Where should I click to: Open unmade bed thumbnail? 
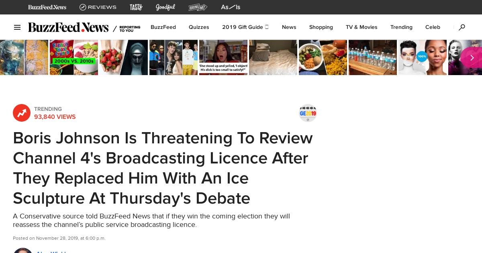pos(273,57)
